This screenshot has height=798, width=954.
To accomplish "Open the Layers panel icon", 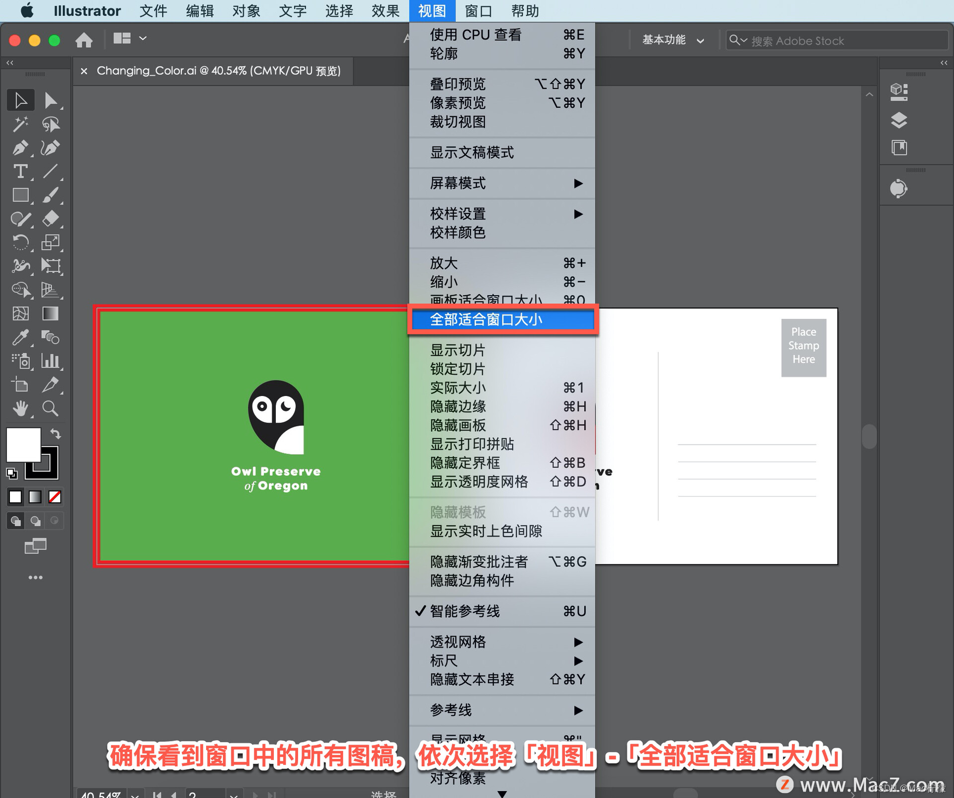I will click(899, 120).
